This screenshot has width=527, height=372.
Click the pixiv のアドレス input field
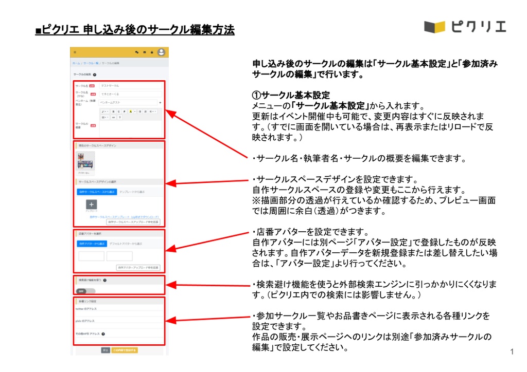click(x=119, y=326)
